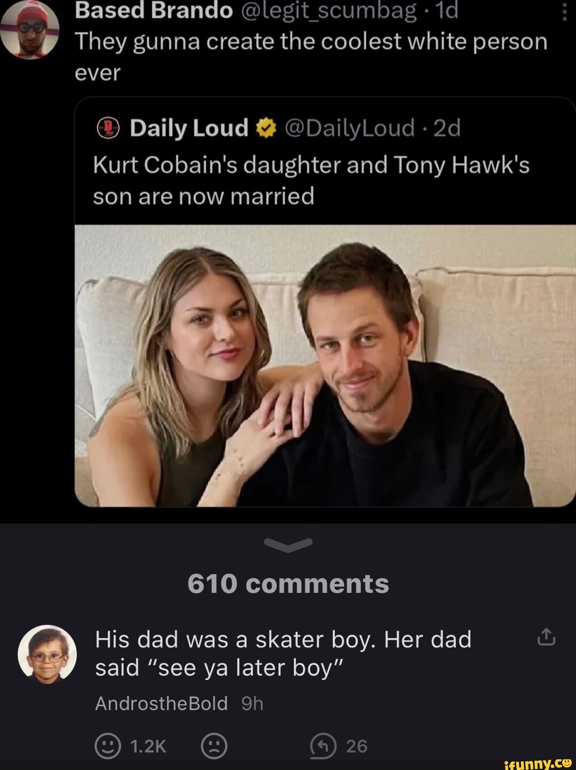Open Based Brando's profile picture
Image resolution: width=576 pixels, height=770 pixels.
pos(30,29)
